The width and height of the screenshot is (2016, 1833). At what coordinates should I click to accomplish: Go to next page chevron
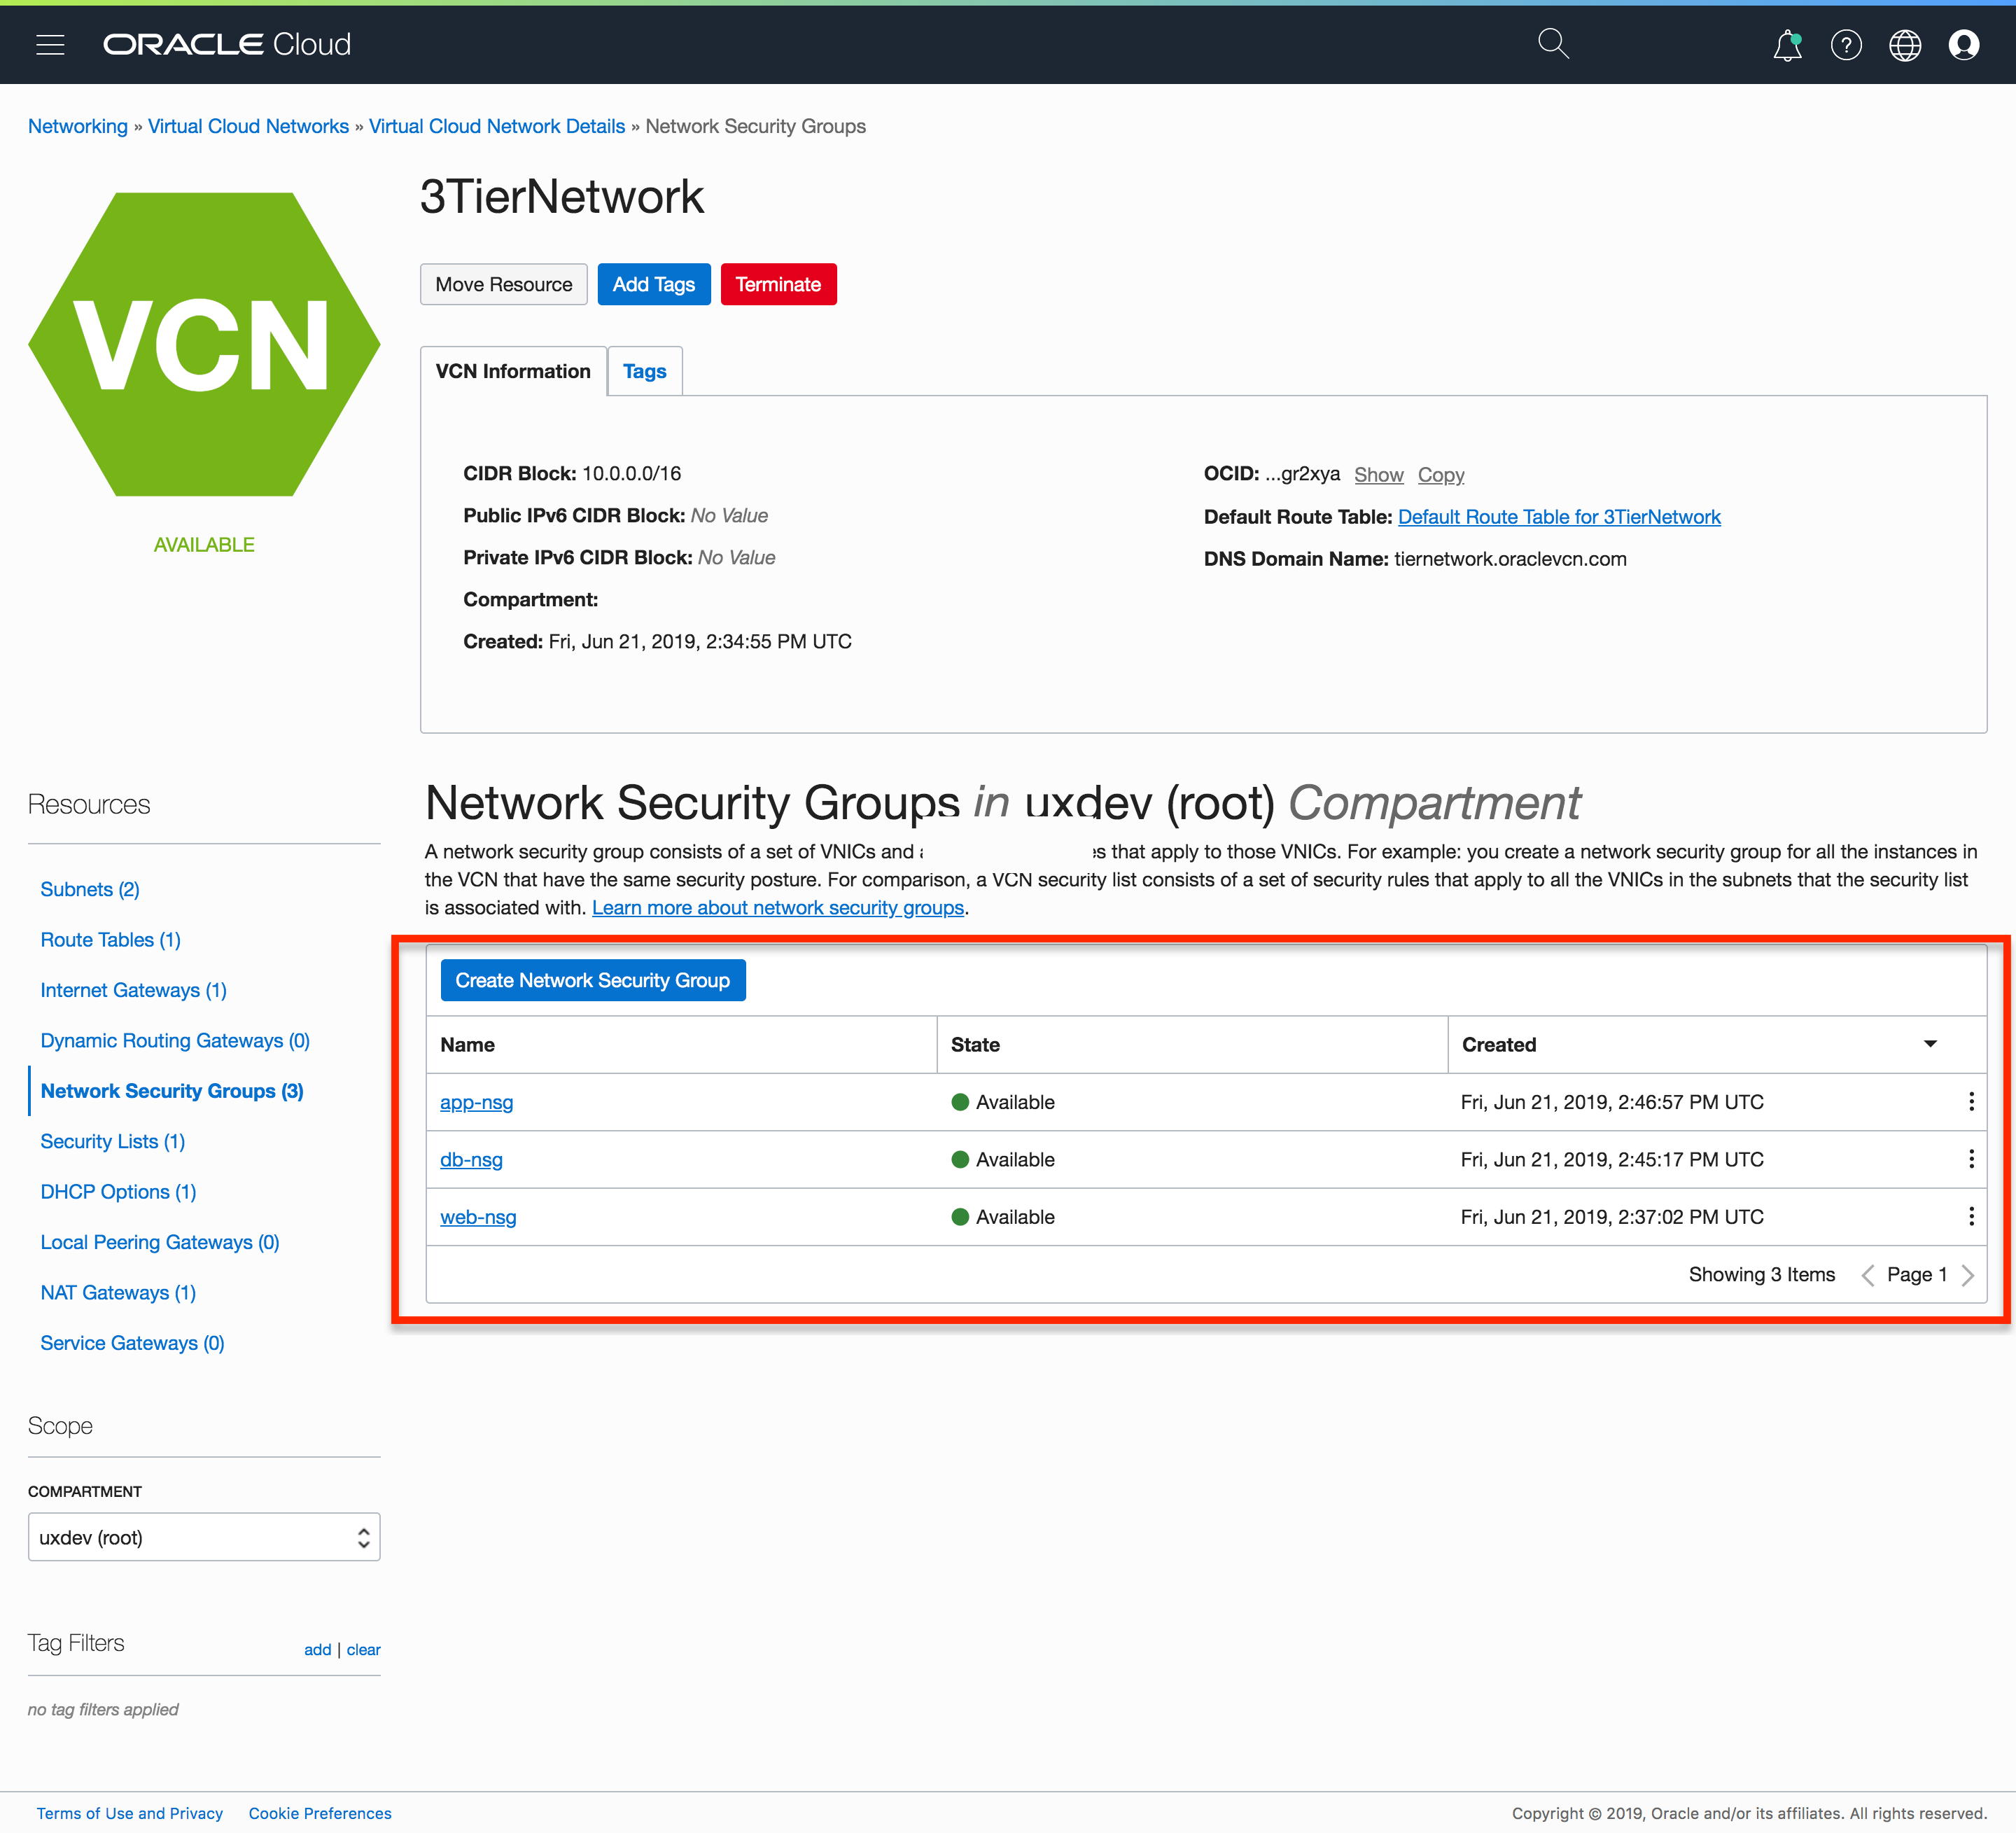(x=1968, y=1275)
